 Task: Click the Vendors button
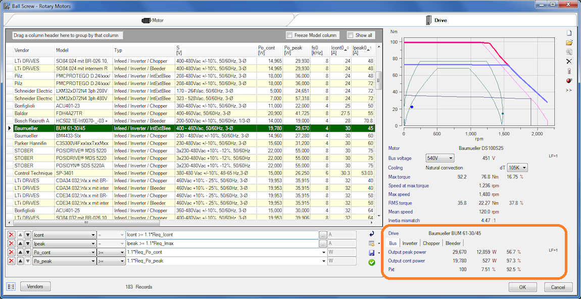(35, 287)
